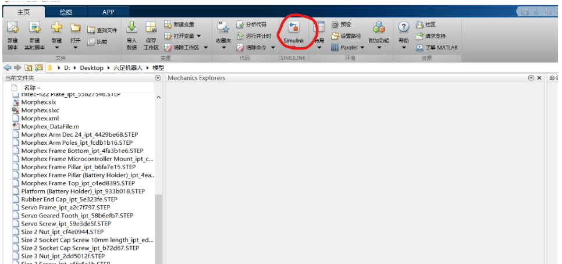Click the forward navigation arrow
The image size is (562, 264).
tap(17, 67)
